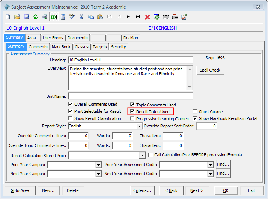Viewport: 268px width, 199px height.
Task: Copy using the two-pages icon
Action: (x=91, y=17)
